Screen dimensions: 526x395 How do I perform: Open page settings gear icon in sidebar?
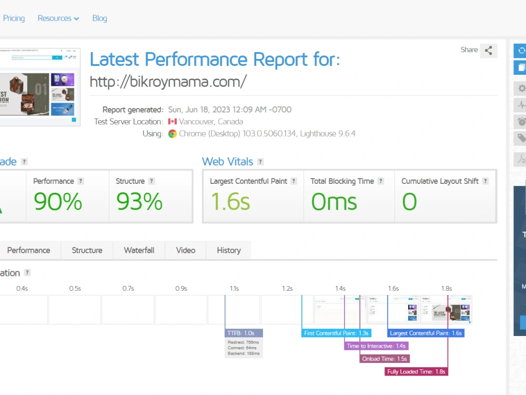520,88
